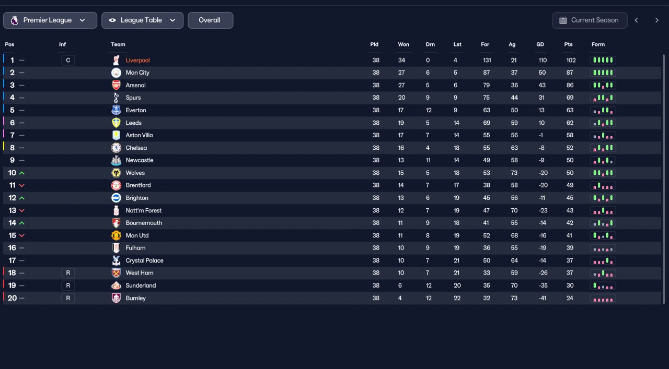Click the Overall filter button
This screenshot has width=669, height=369.
210,20
